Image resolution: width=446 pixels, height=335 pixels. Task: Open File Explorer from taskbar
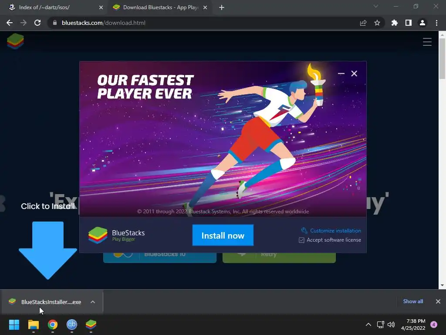click(x=33, y=325)
